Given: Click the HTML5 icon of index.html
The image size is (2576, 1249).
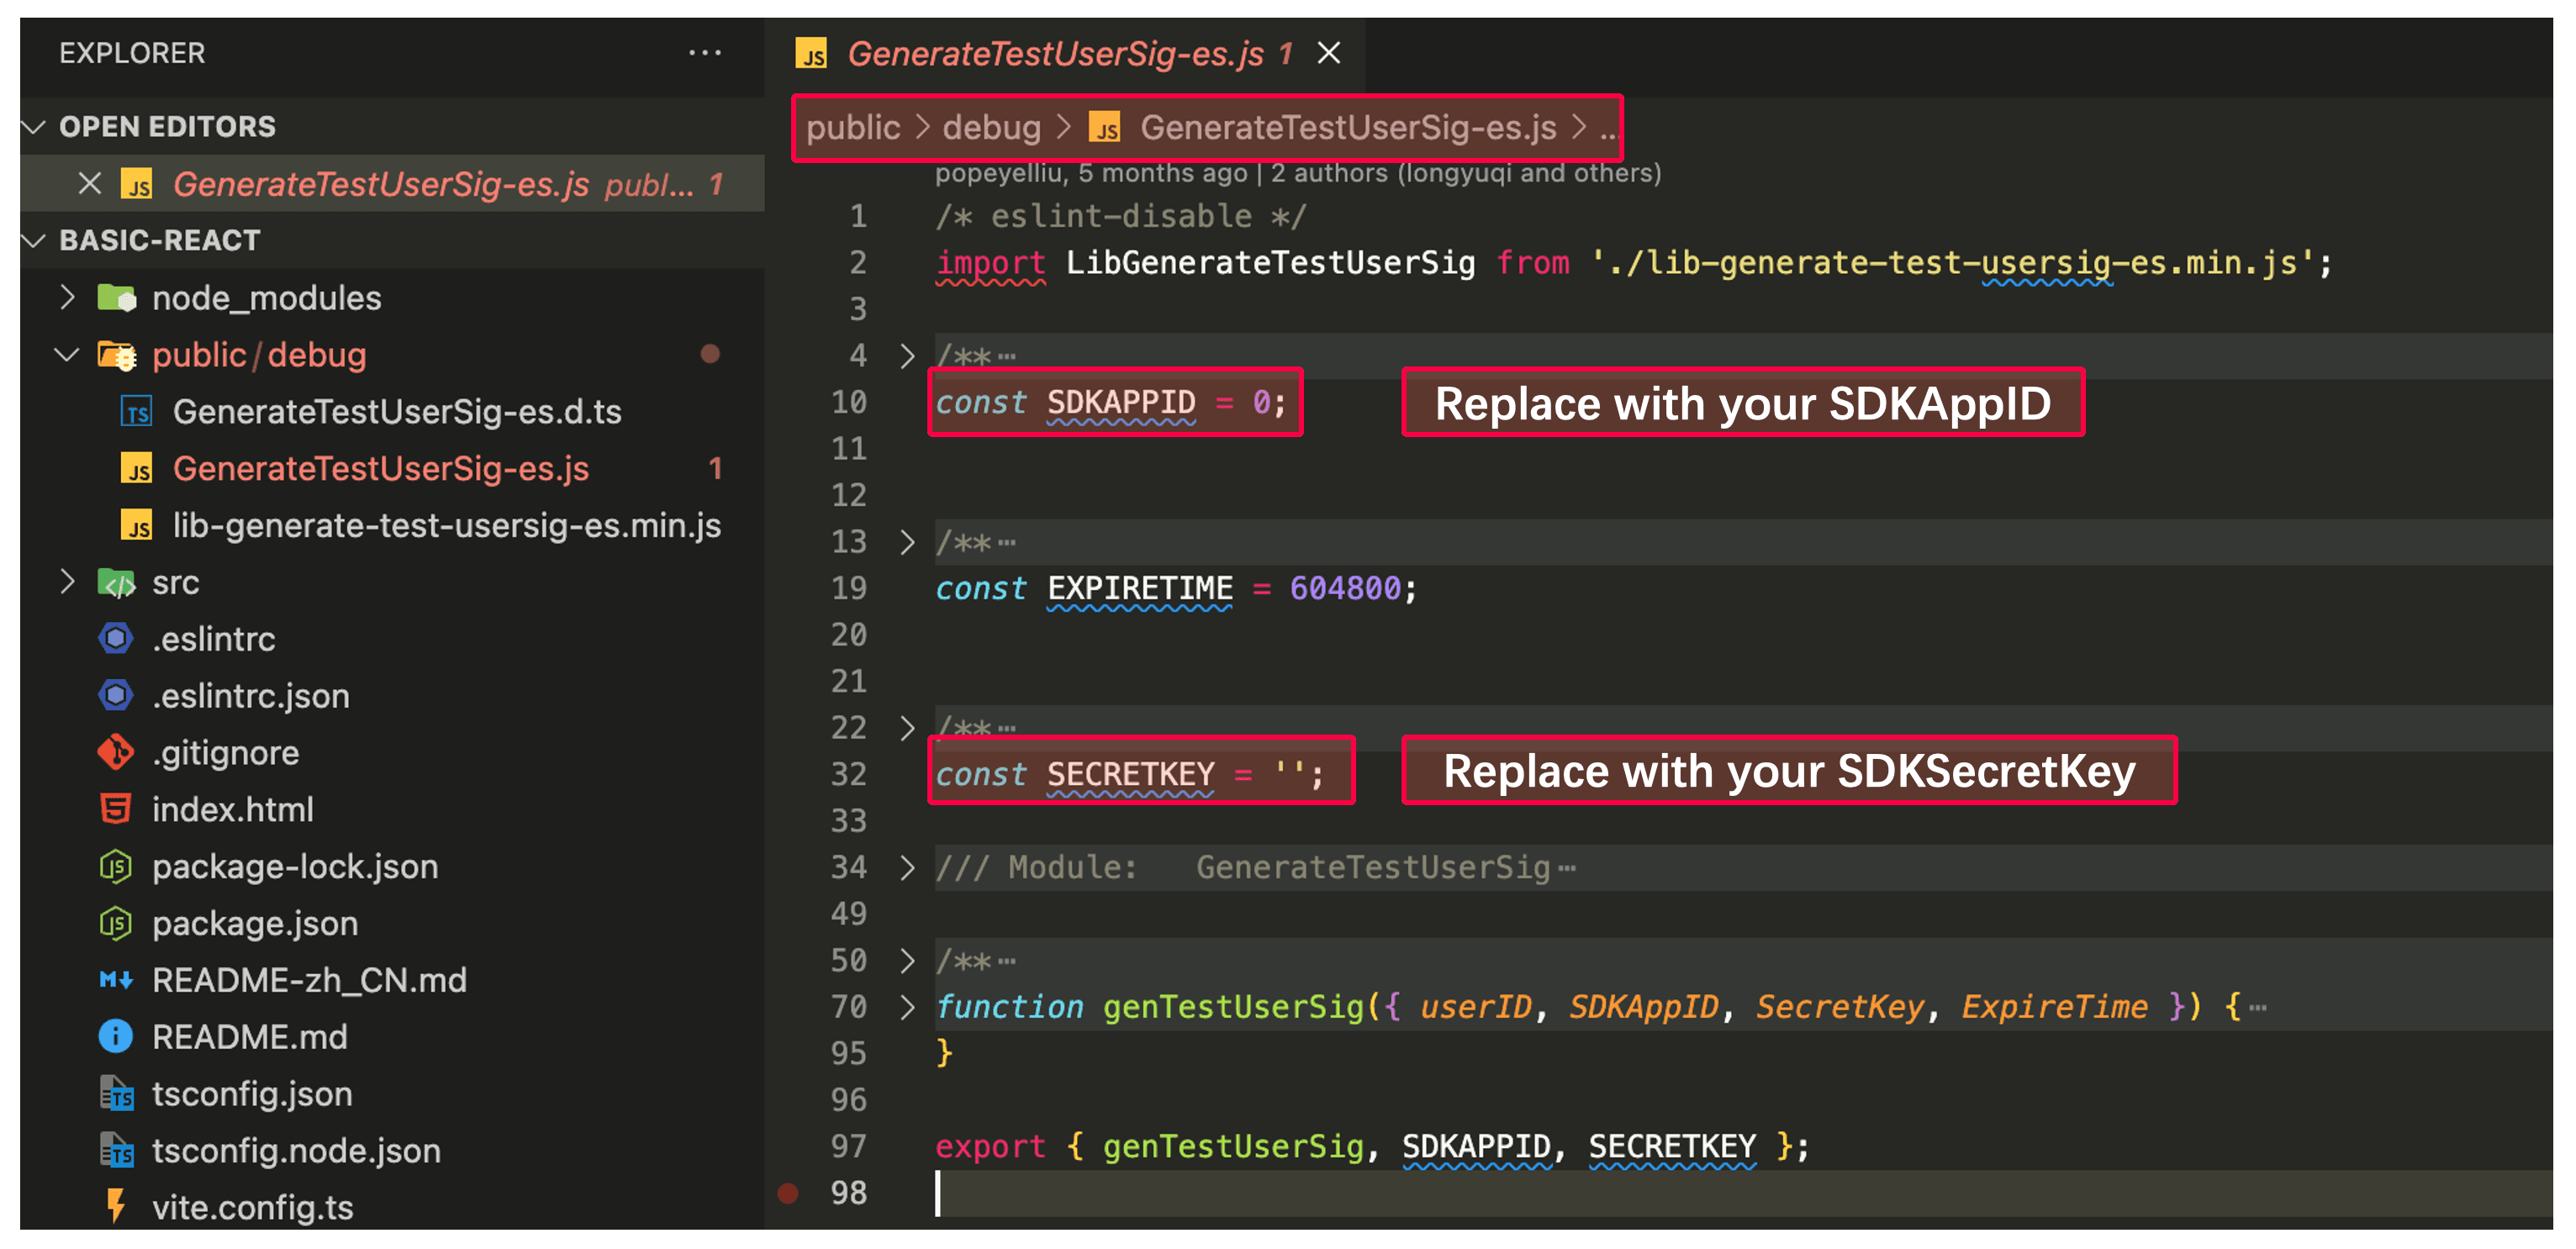Looking at the screenshot, I should (116, 809).
